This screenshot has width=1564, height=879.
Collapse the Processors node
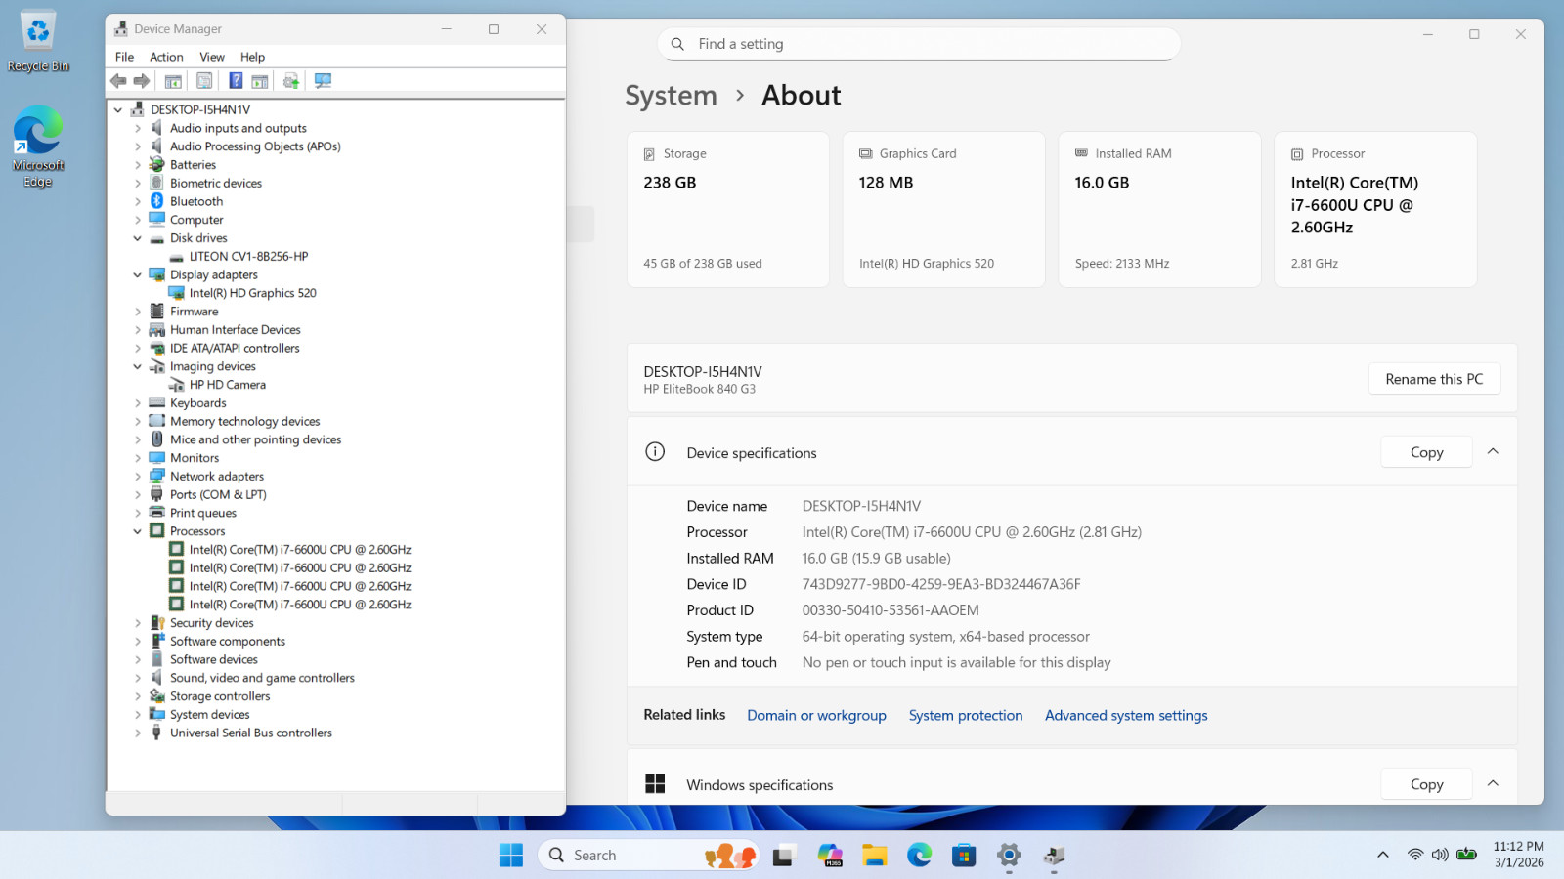coord(138,531)
